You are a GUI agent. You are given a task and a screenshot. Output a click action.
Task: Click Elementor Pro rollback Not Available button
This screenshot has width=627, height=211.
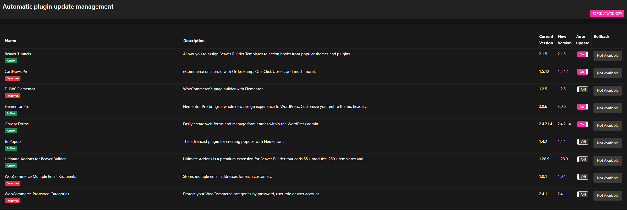pos(608,108)
